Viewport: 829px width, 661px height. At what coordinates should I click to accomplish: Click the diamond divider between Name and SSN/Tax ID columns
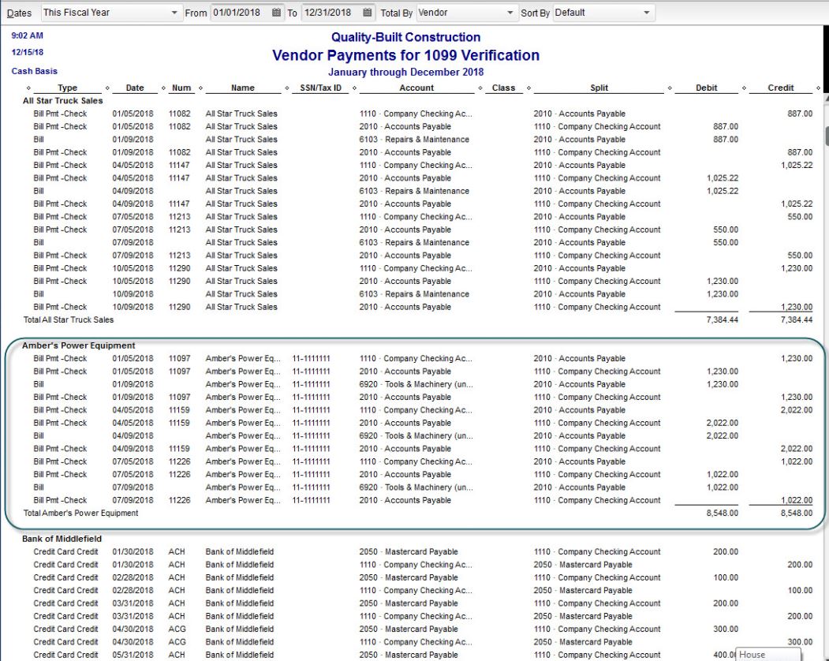click(x=286, y=88)
